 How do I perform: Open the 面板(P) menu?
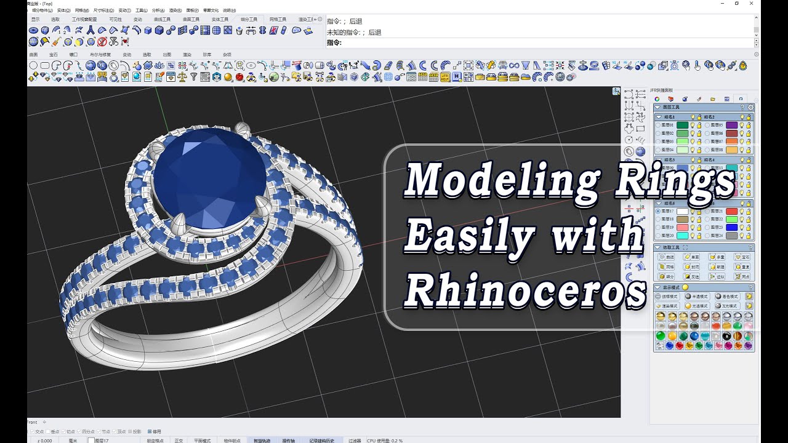(x=192, y=10)
